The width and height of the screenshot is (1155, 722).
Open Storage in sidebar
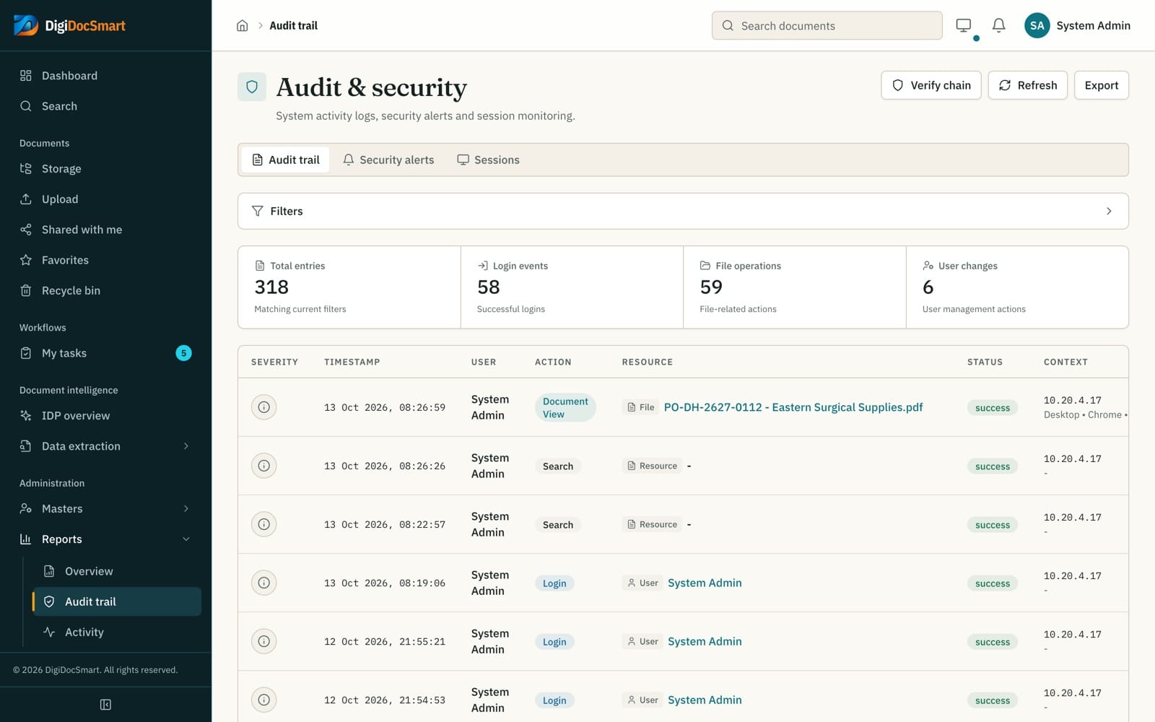click(x=105, y=169)
